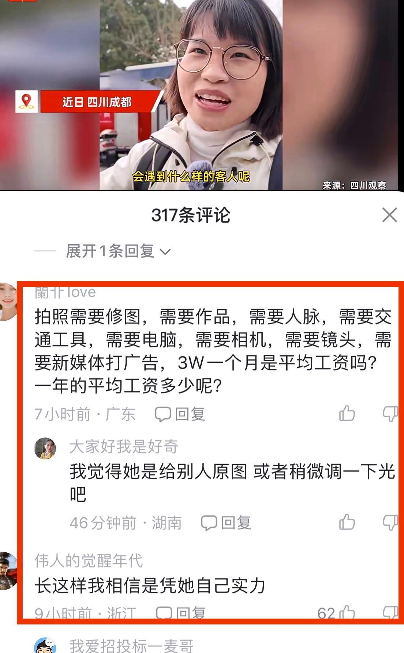404x653 pixels.
Task: Like the reply by 大家好我是好奇
Action: coord(347,522)
